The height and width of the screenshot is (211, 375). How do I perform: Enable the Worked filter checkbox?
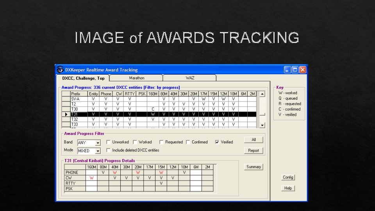point(135,142)
